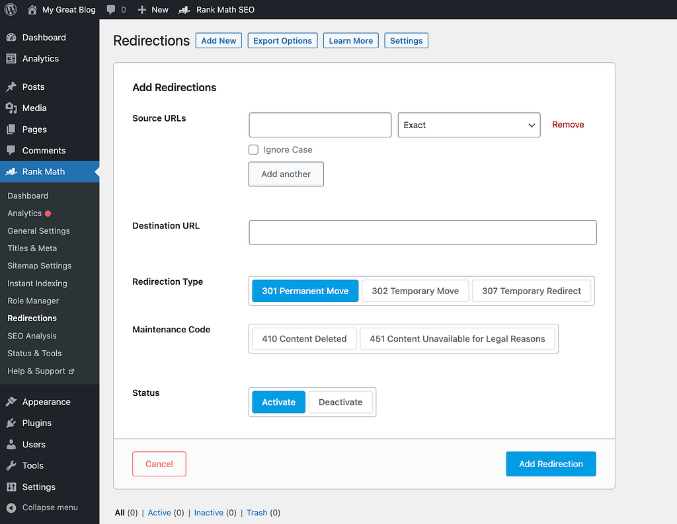This screenshot has height=524, width=677.
Task: Click the Destination URL input field
Action: (x=422, y=233)
